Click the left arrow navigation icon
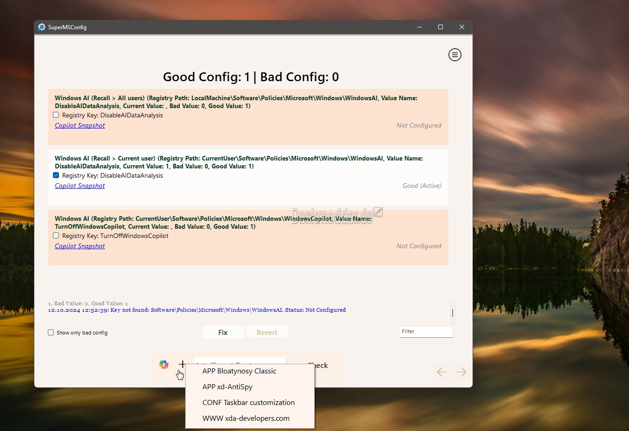 coord(442,372)
